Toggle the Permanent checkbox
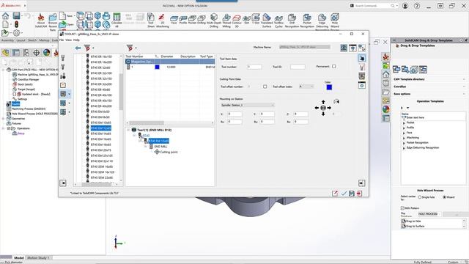This screenshot has height=264, width=469. 334,67
